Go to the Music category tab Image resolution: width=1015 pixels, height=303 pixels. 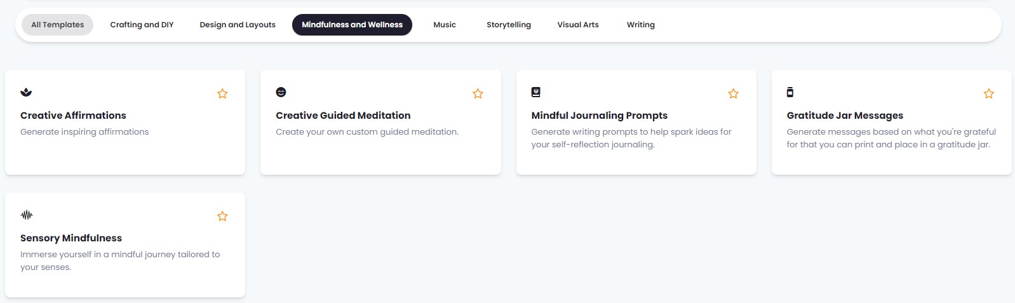pos(445,25)
